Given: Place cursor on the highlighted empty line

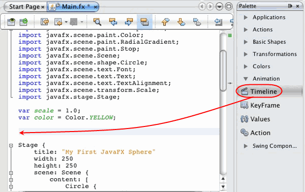Looking at the screenshot, I should coord(119,132).
